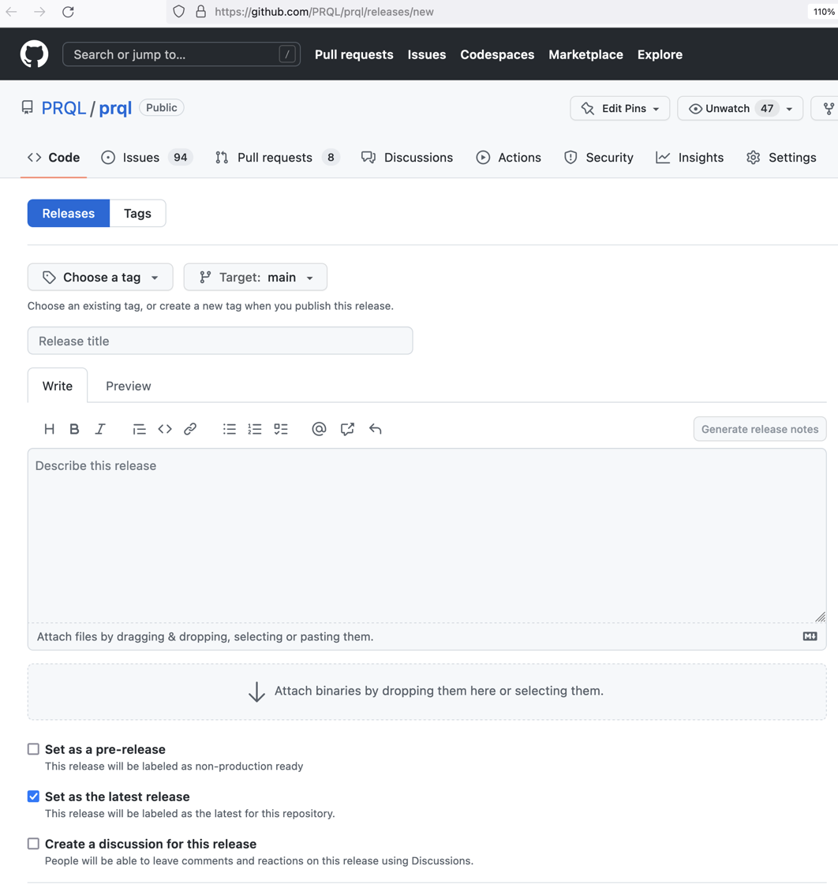Reference an issue or pull request icon
The image size is (838, 884).
(347, 429)
